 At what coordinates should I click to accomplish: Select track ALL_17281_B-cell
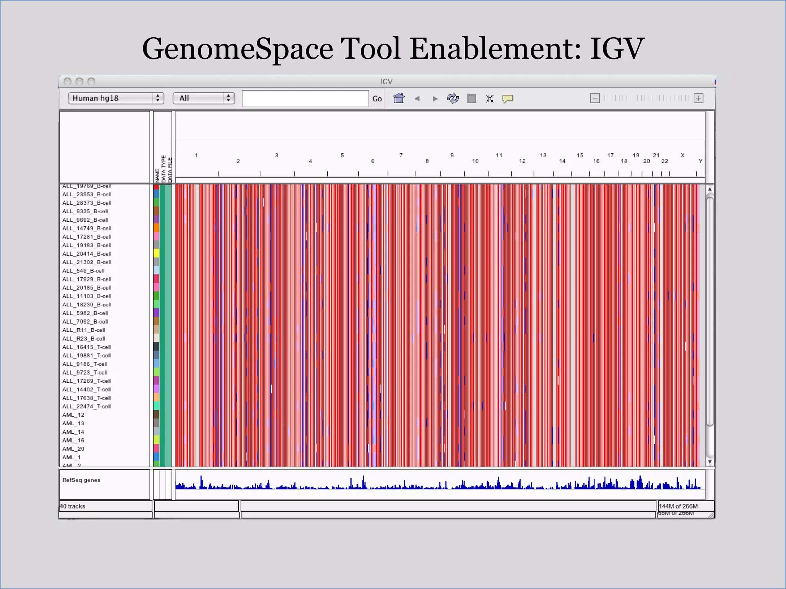coord(87,237)
